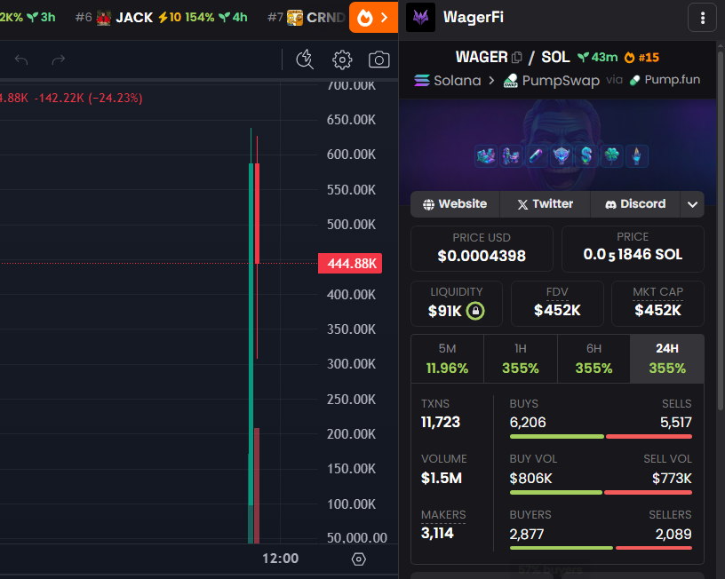Click the liquidity lock icon
The width and height of the screenshot is (725, 579).
[475, 311]
